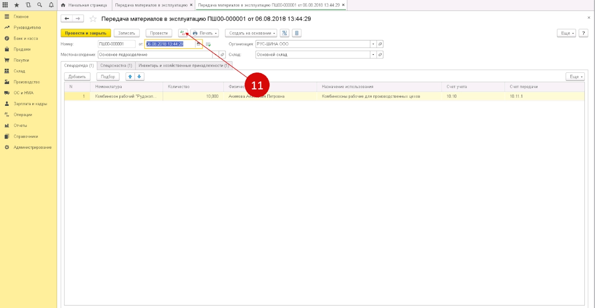Expand the Создать на основании dropdown
This screenshot has height=308, width=595.
coord(251,33)
